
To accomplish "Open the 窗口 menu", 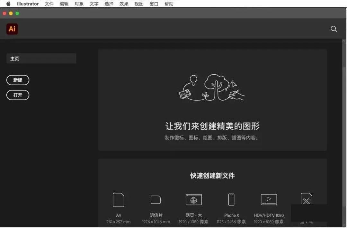I will [154, 4].
